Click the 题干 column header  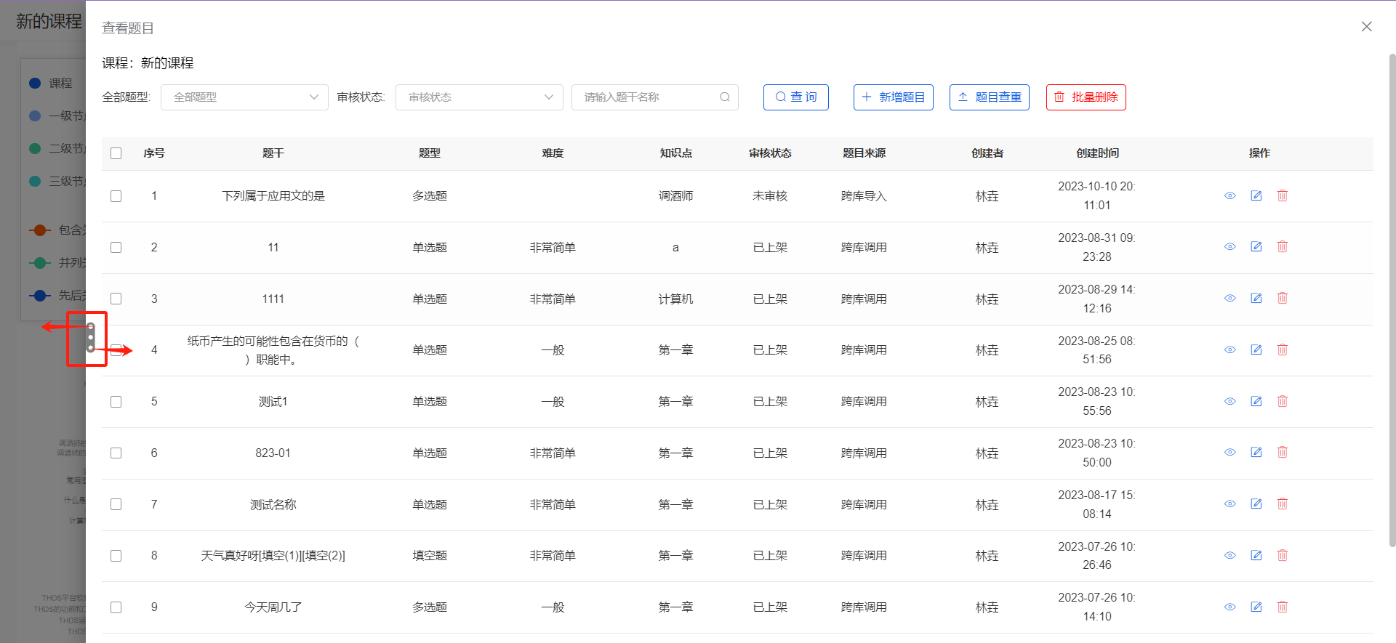point(273,153)
